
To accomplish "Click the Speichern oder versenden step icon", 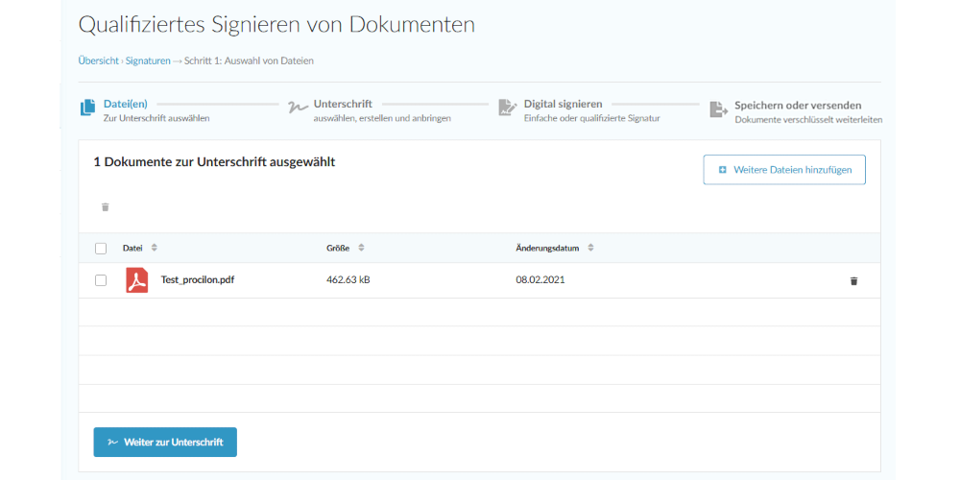I will click(718, 109).
